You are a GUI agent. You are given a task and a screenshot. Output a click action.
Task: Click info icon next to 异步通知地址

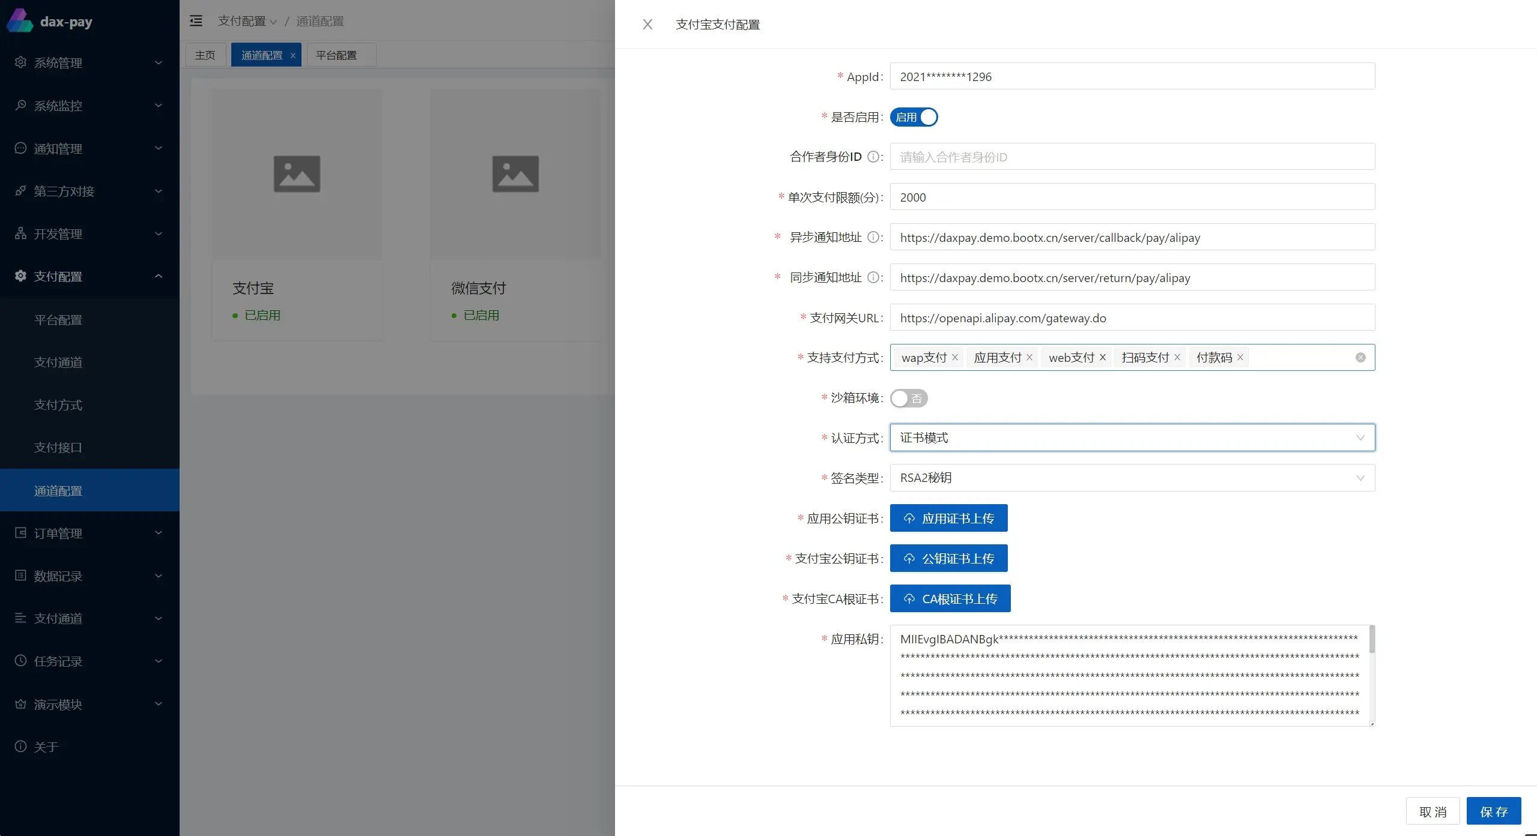[x=873, y=237]
